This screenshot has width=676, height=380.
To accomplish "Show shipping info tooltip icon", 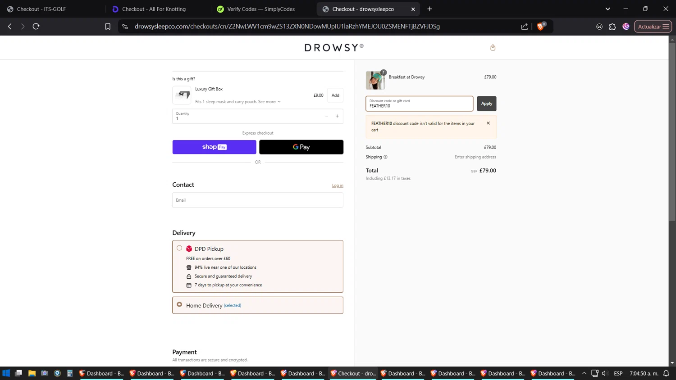I will click(x=385, y=157).
